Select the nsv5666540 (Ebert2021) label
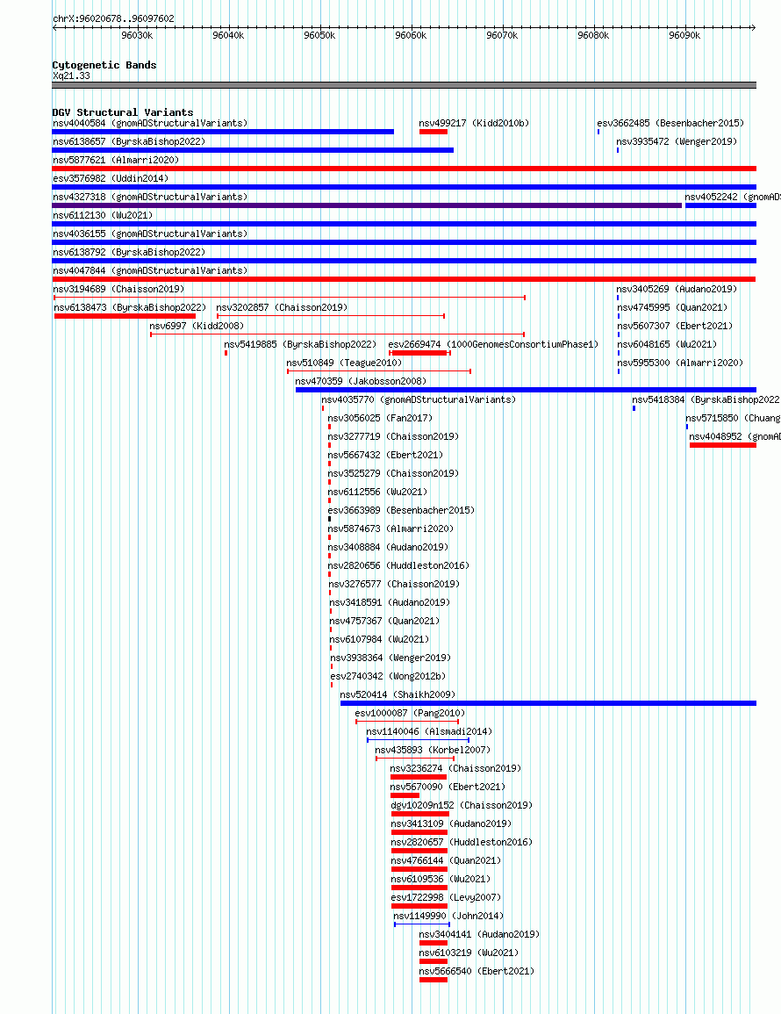 click(x=476, y=971)
